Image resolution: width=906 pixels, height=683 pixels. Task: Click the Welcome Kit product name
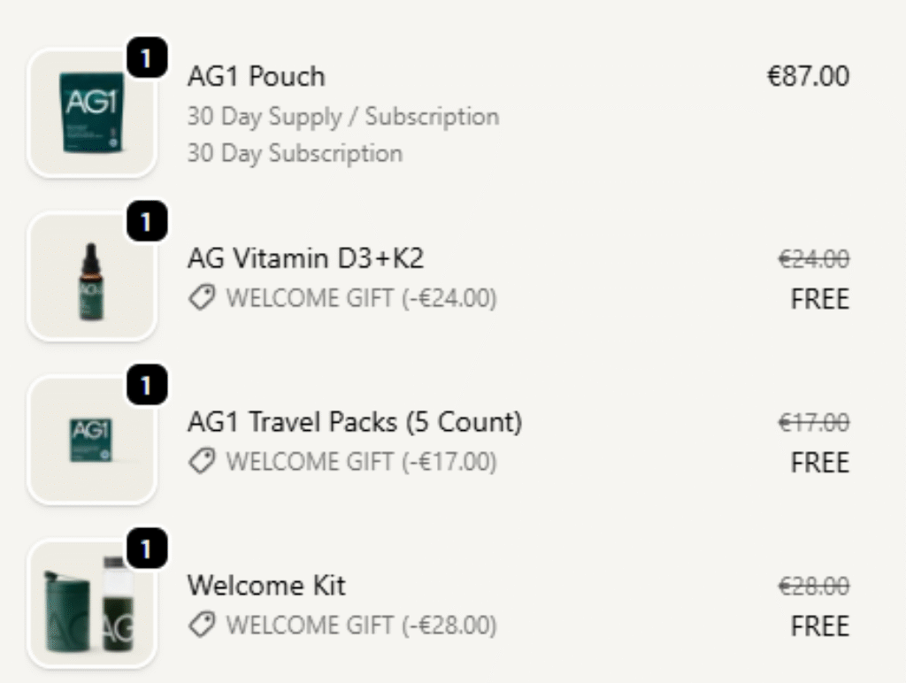point(266,586)
